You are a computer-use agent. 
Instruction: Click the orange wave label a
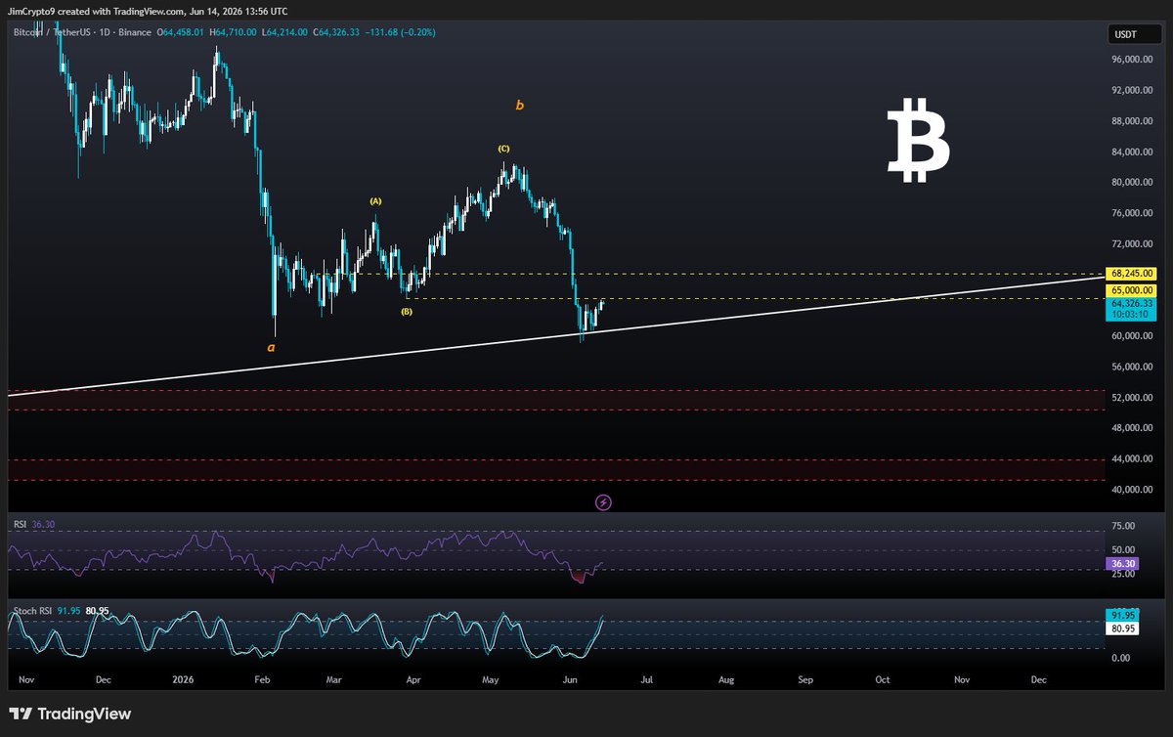coord(271,346)
